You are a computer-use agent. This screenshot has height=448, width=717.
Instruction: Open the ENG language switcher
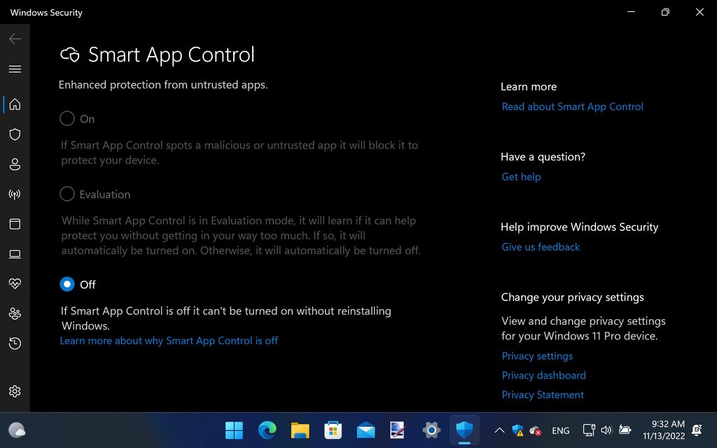tap(560, 430)
